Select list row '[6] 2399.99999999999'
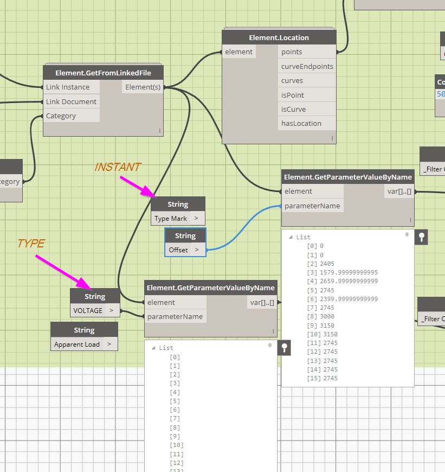The width and height of the screenshot is (445, 472). click(x=342, y=299)
